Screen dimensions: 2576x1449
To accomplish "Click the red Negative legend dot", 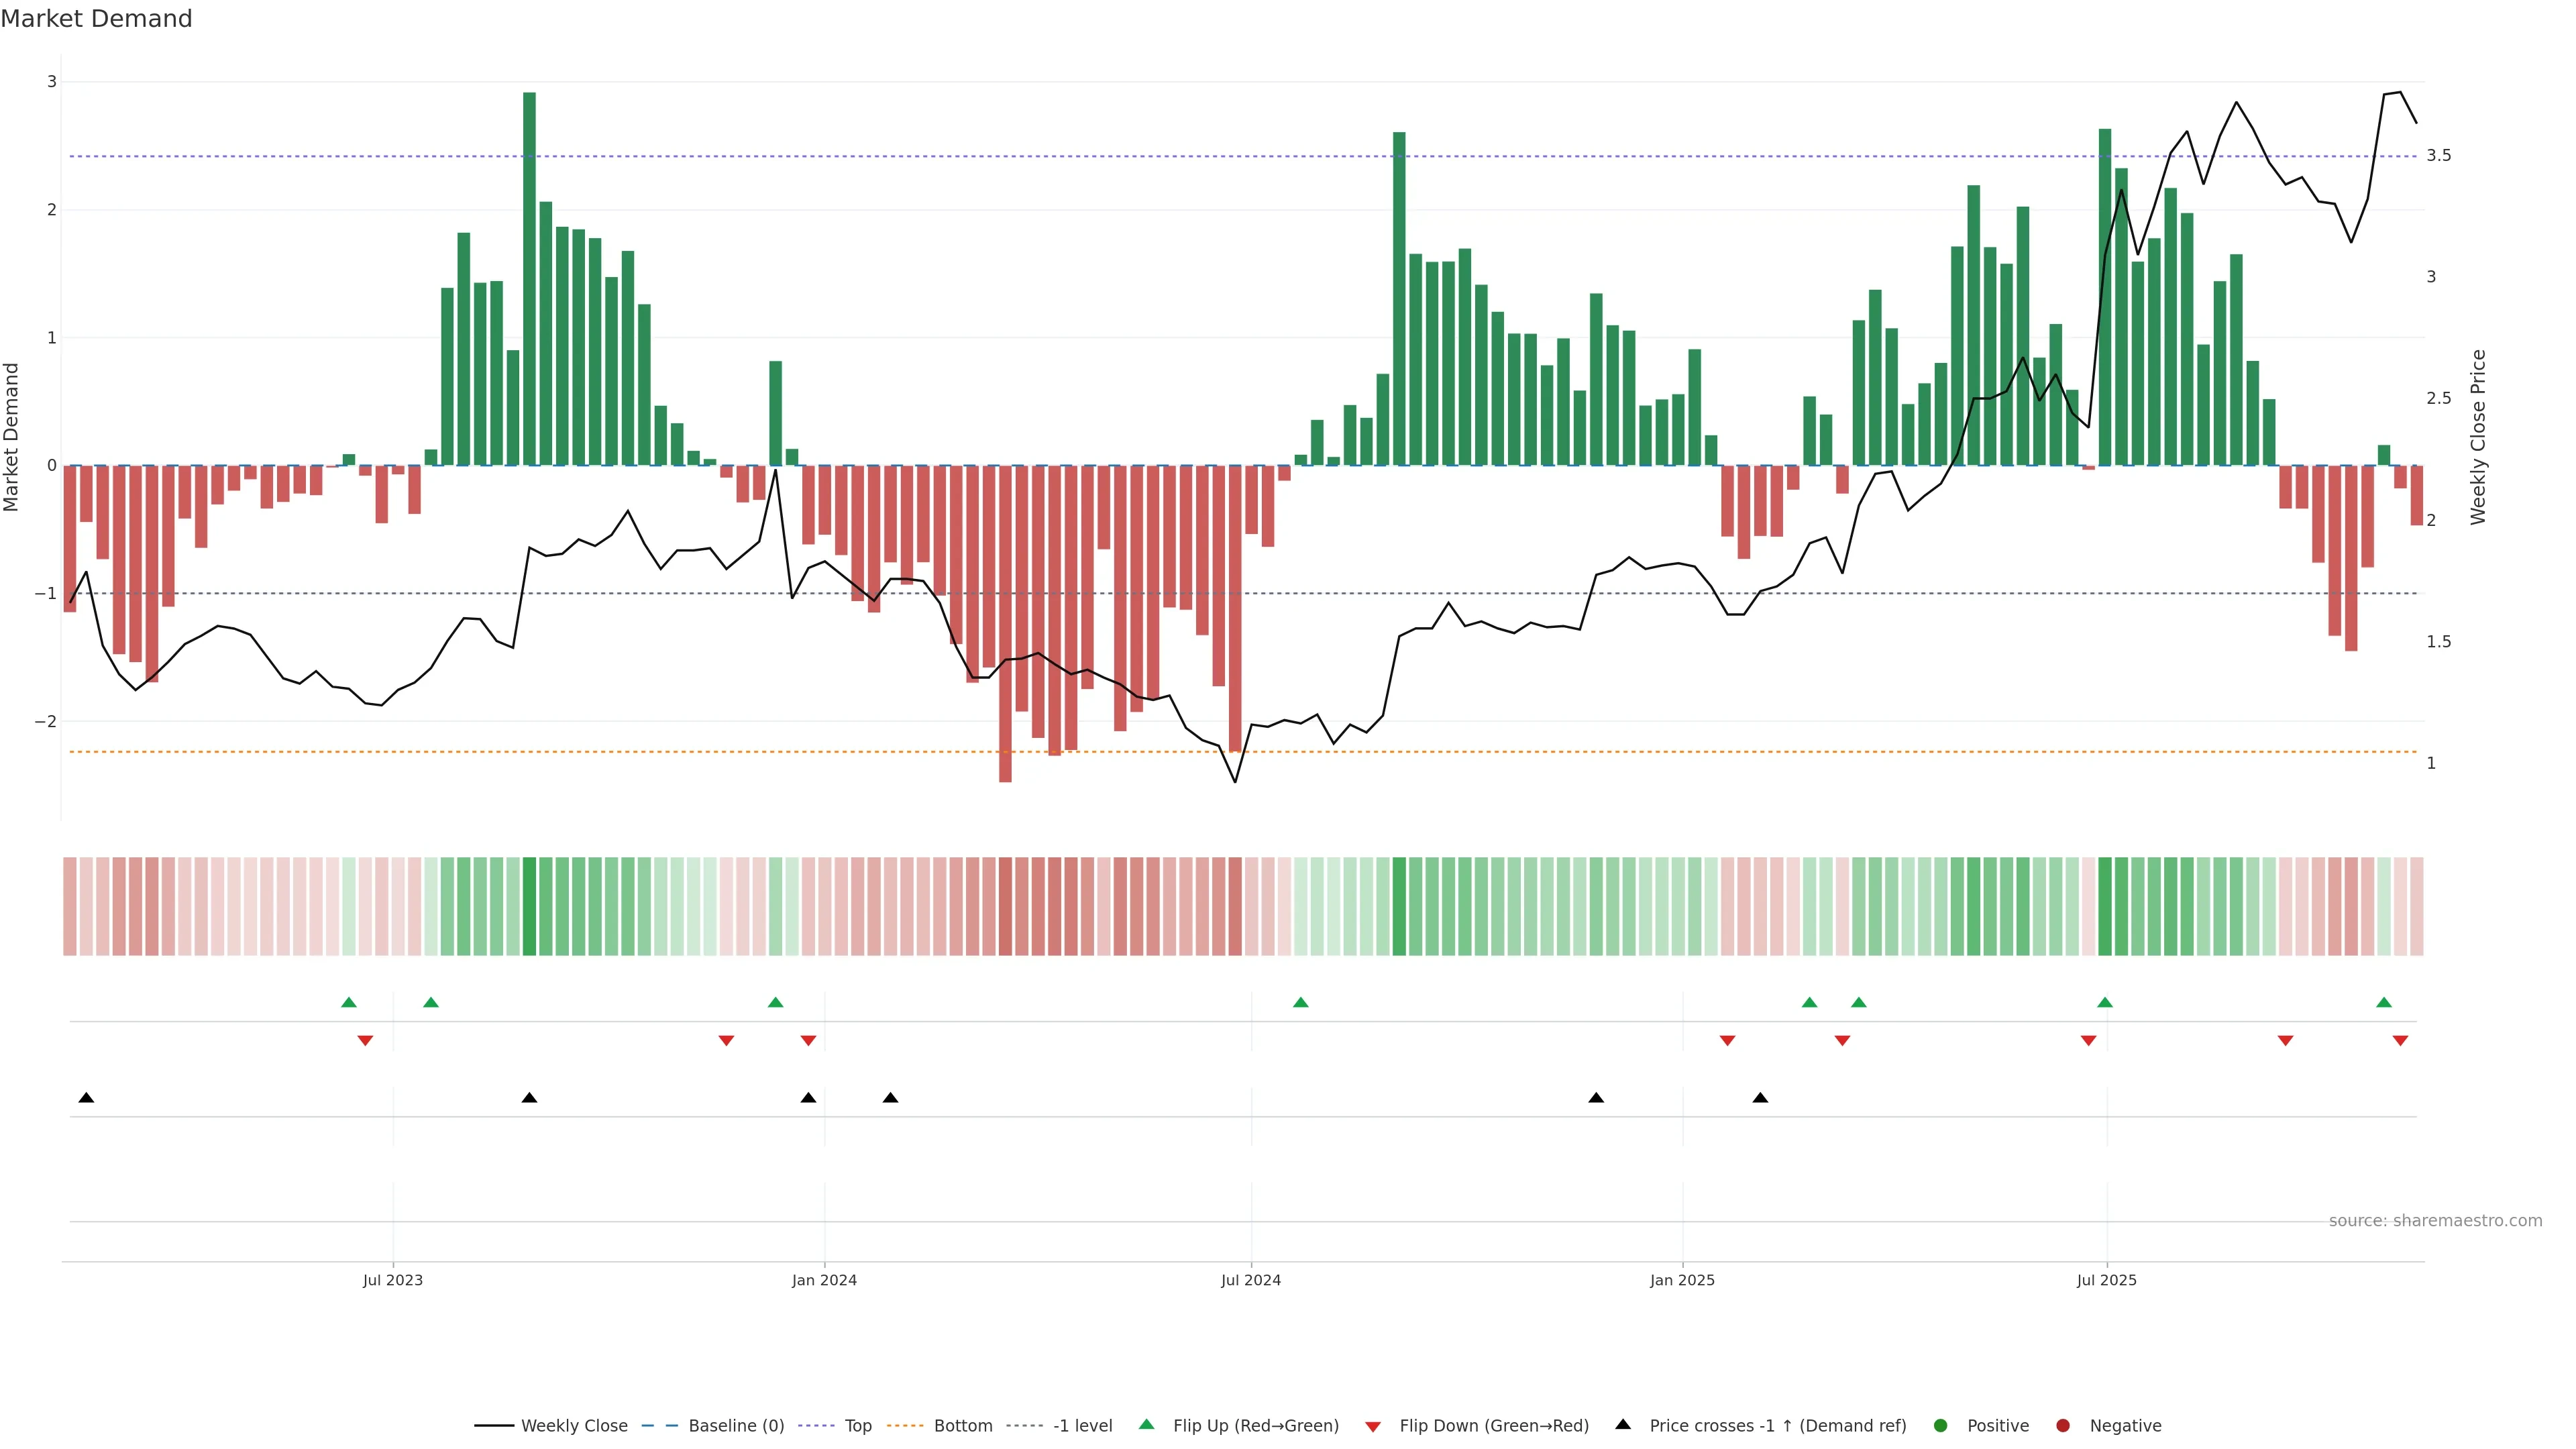I will pyautogui.click(x=2062, y=1425).
